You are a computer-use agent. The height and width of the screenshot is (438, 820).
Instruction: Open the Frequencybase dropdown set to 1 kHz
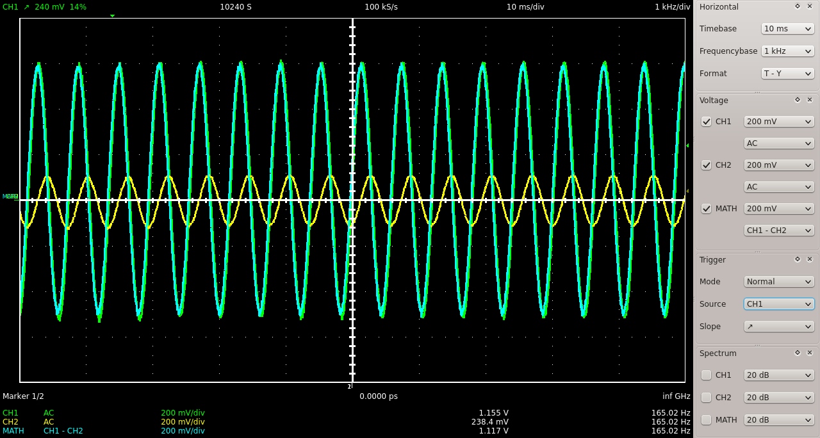(x=787, y=51)
